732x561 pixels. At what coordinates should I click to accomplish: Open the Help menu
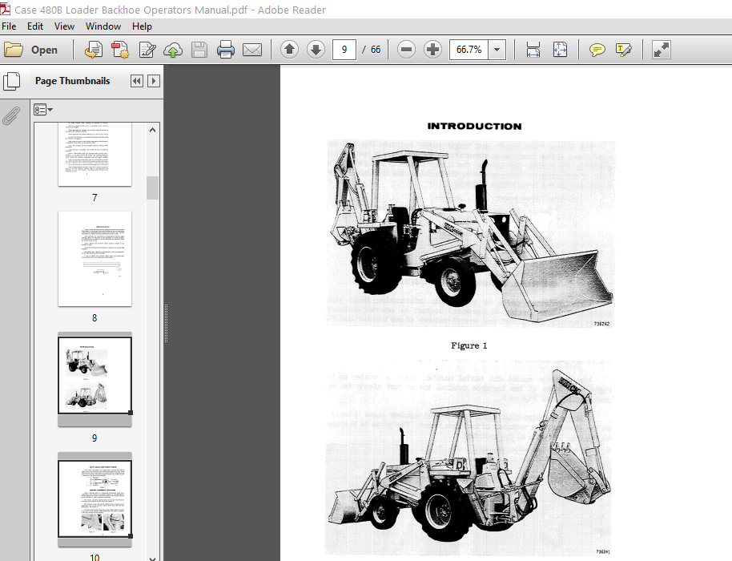click(x=142, y=26)
